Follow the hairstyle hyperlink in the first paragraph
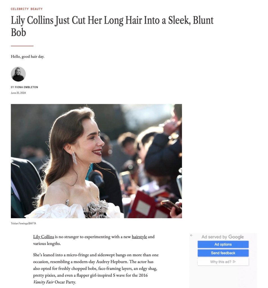Screen dimensions: 268x288 139,237
